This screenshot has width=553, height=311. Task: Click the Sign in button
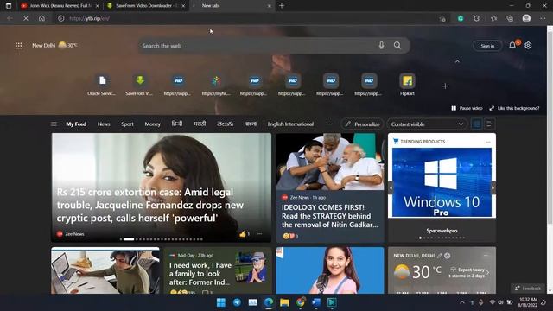point(487,46)
